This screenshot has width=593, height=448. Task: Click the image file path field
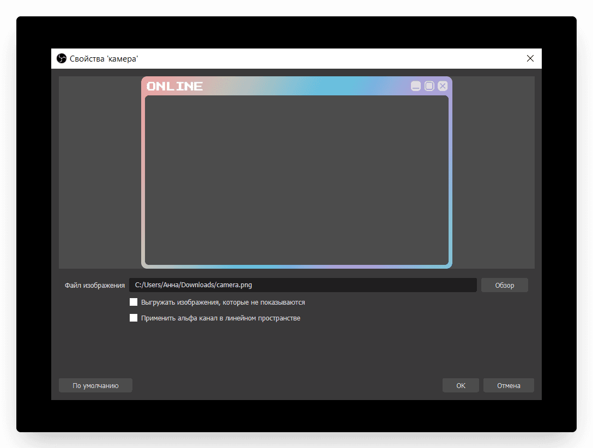302,285
